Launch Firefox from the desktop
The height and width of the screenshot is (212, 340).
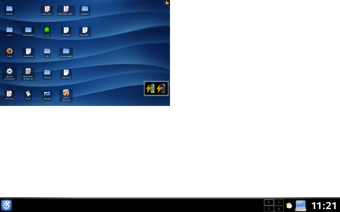coord(9,53)
